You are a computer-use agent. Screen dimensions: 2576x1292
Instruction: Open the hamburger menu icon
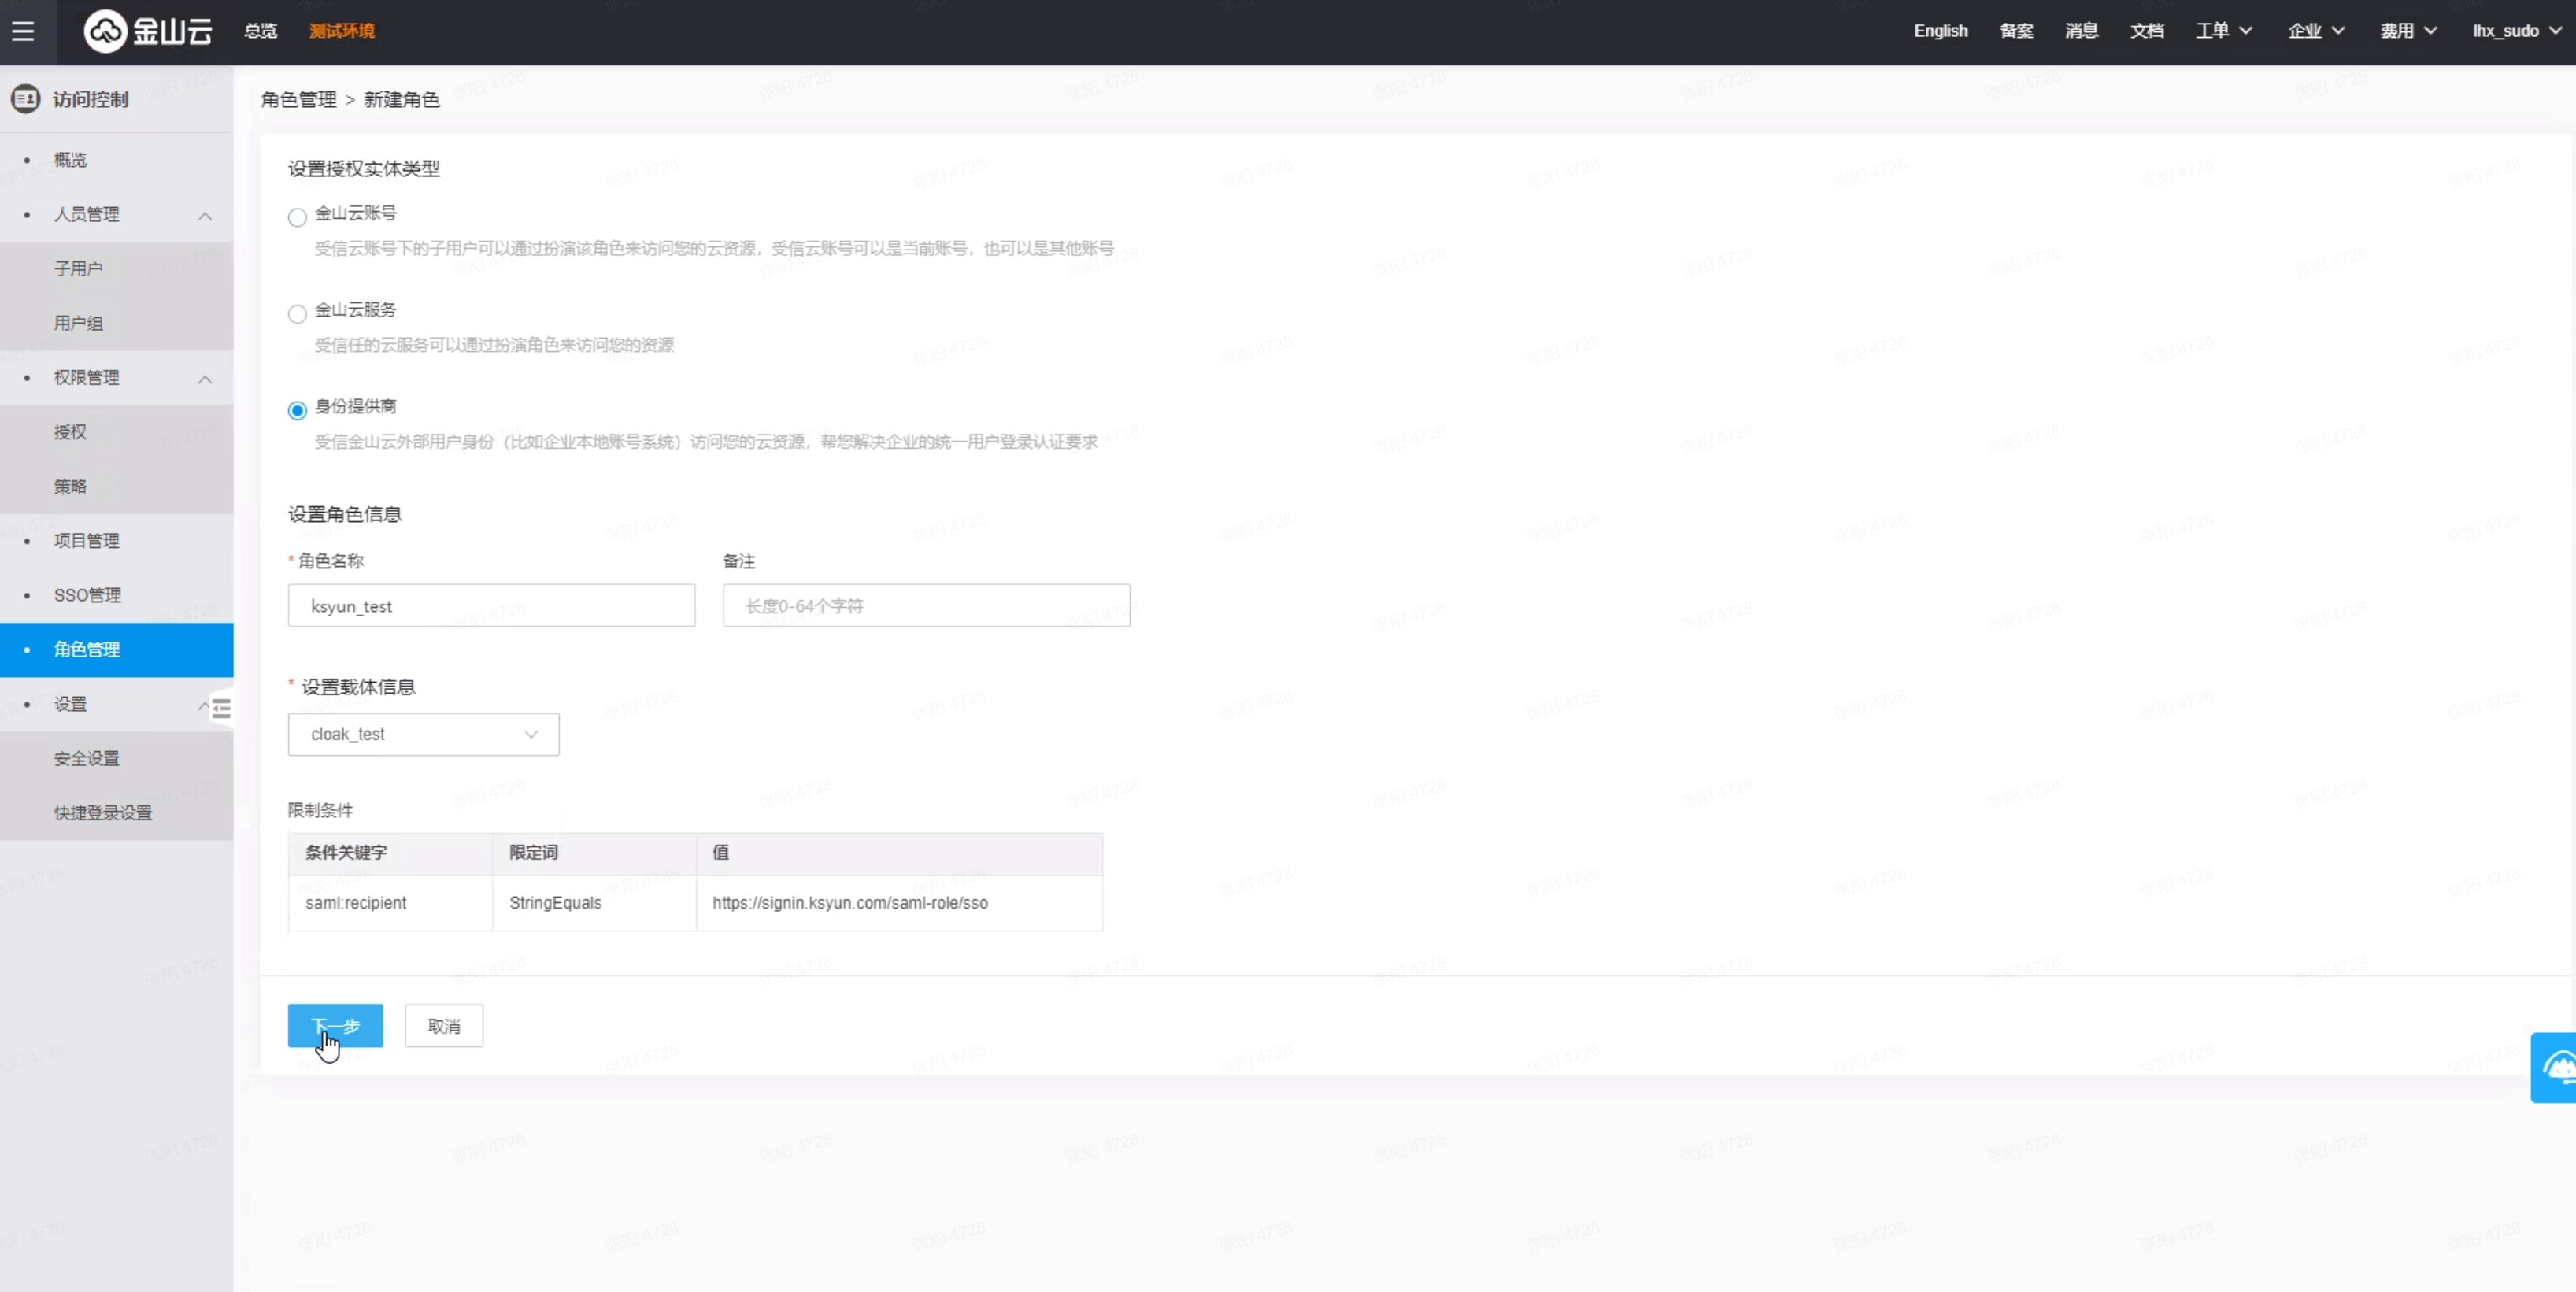pos(23,31)
